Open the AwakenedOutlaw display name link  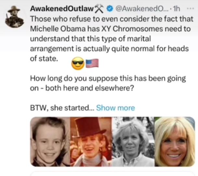pyautogui.click(x=62, y=8)
